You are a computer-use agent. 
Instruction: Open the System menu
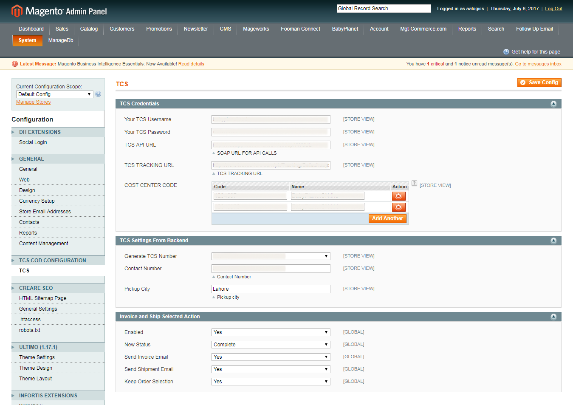pos(28,40)
